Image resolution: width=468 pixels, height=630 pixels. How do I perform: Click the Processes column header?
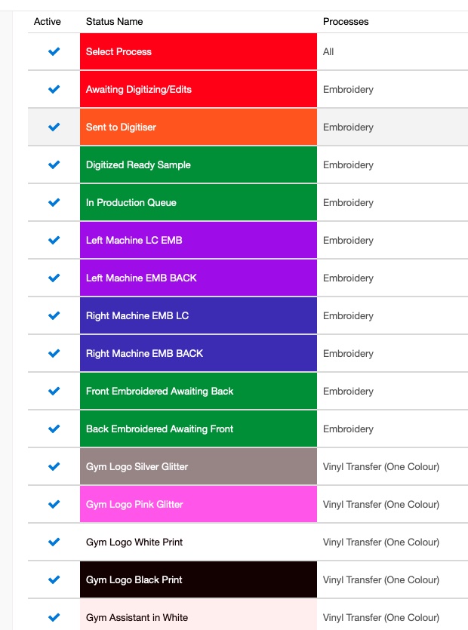[346, 22]
